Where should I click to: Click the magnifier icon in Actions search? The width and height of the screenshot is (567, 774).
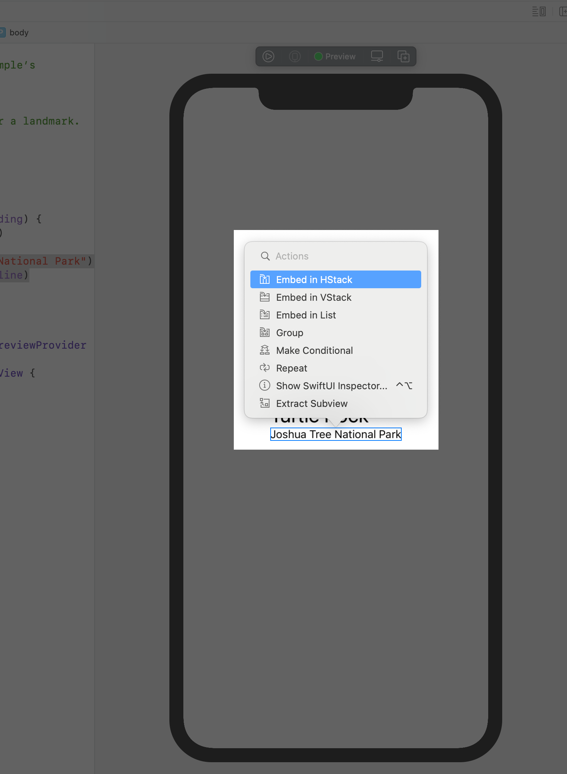(265, 256)
